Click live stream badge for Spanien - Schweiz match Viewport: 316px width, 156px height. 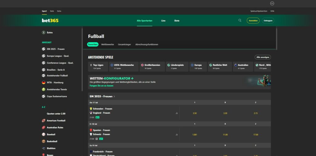coord(101,139)
